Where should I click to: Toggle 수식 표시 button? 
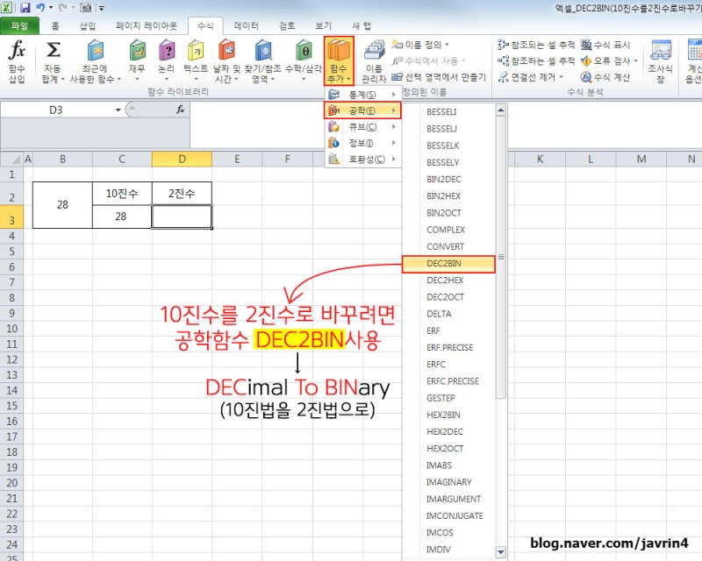[x=605, y=45]
